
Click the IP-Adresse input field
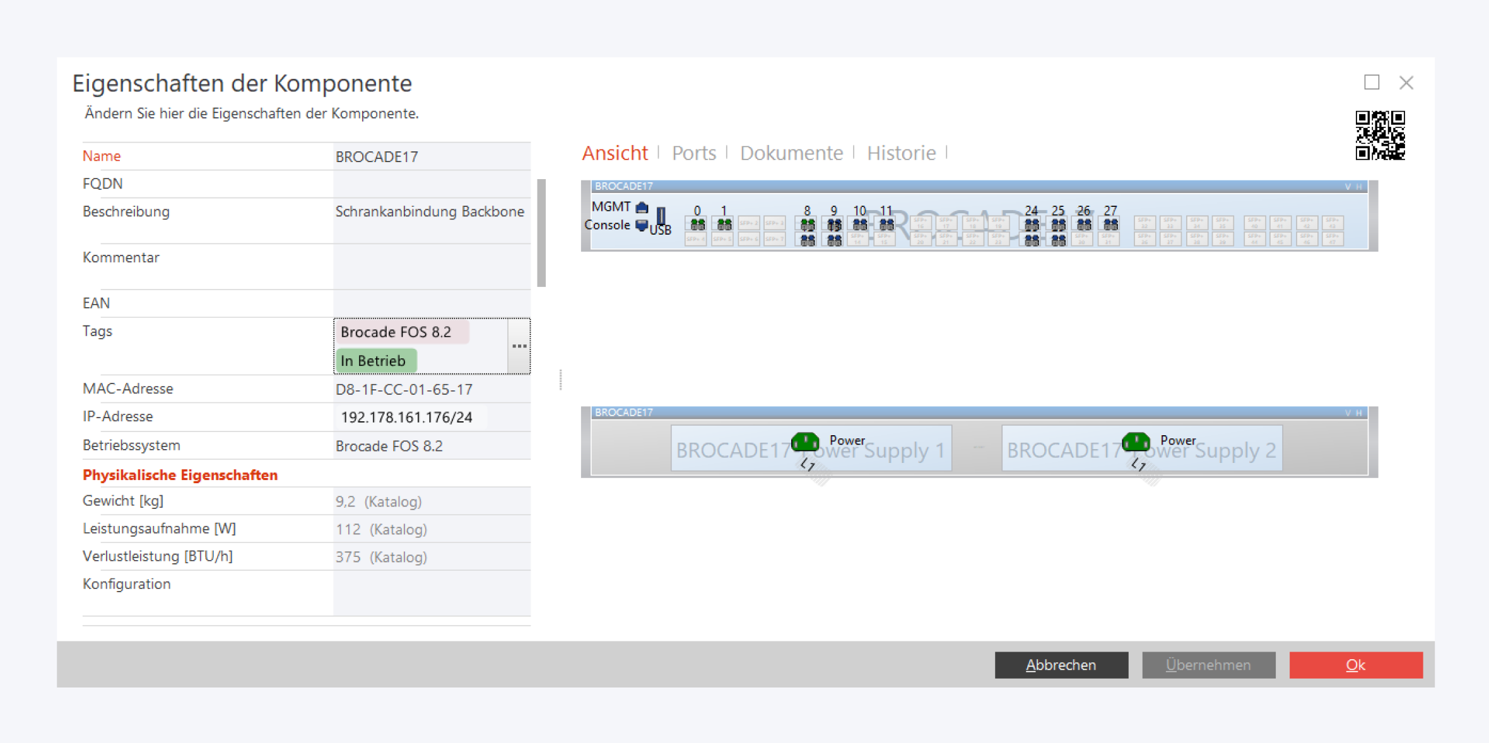(410, 418)
